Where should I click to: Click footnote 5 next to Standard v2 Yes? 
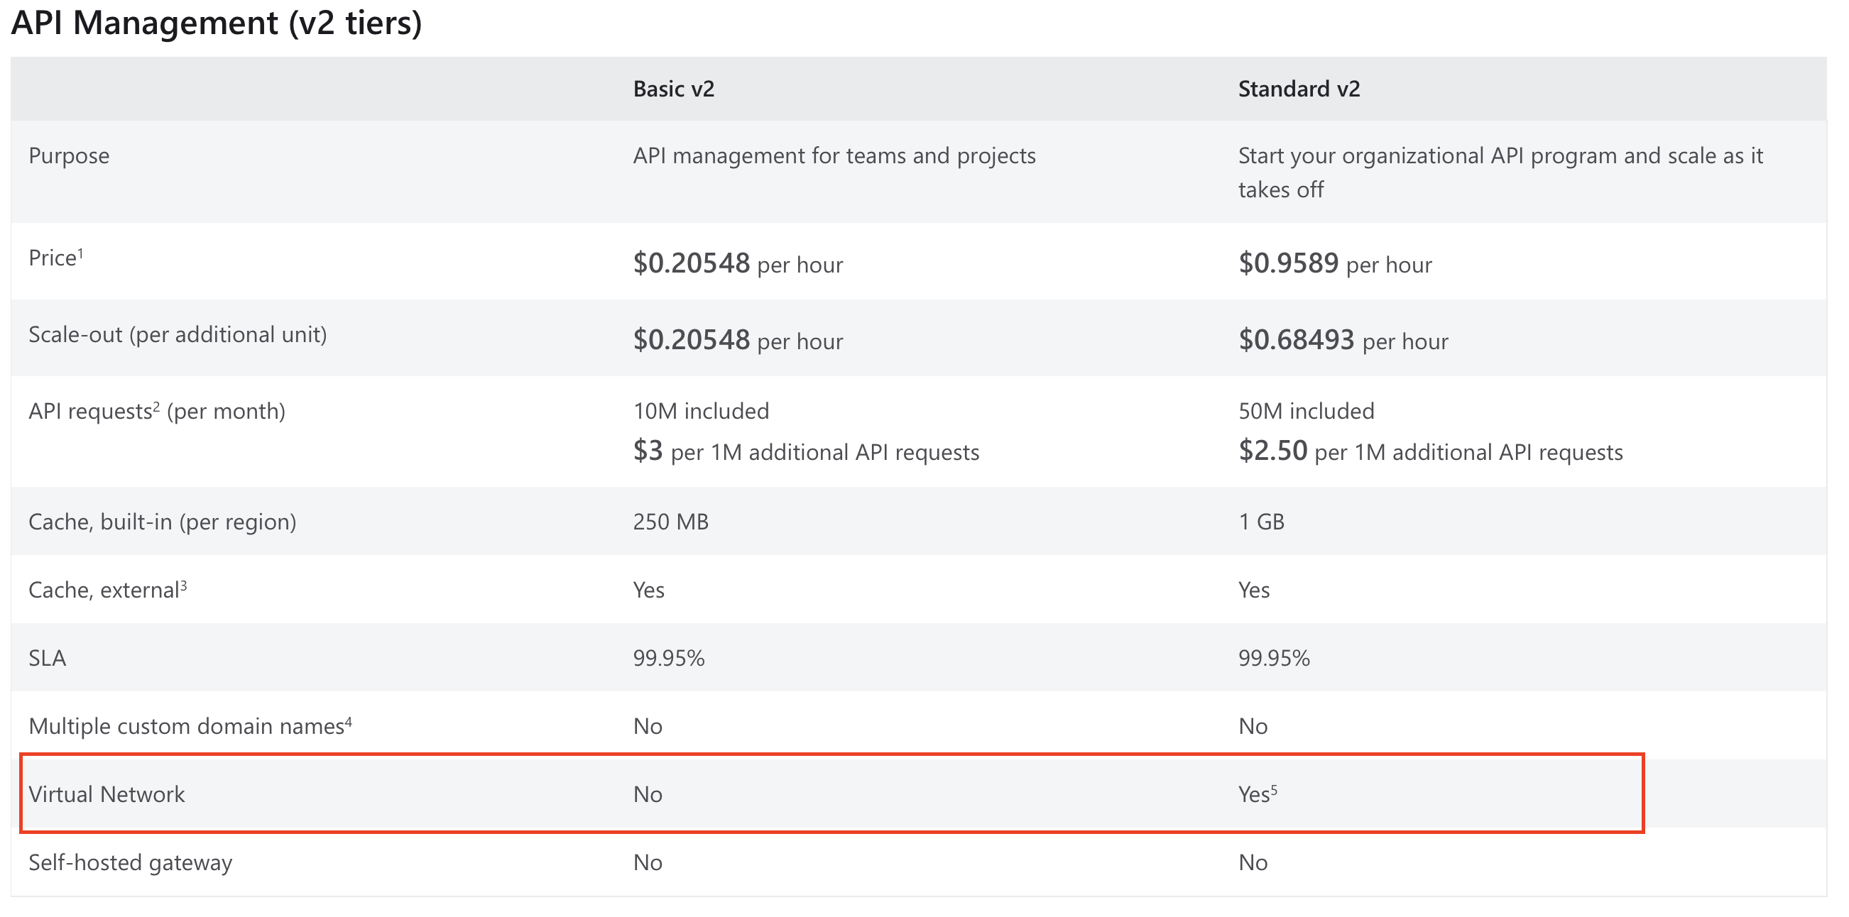1274,789
